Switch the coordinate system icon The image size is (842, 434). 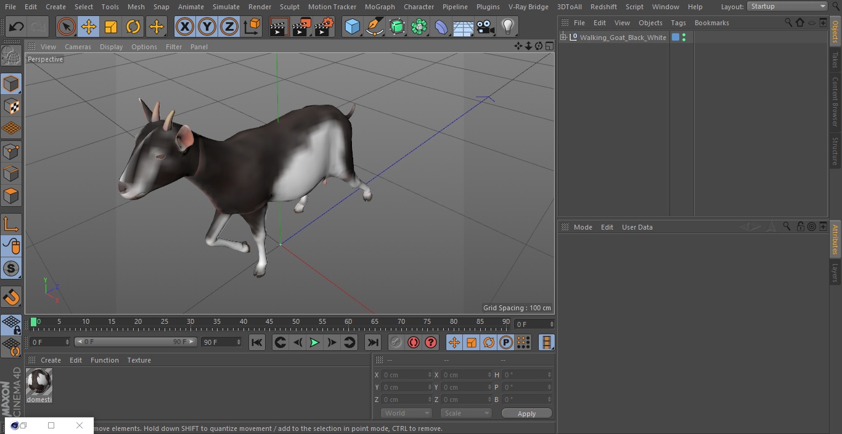pyautogui.click(x=251, y=27)
